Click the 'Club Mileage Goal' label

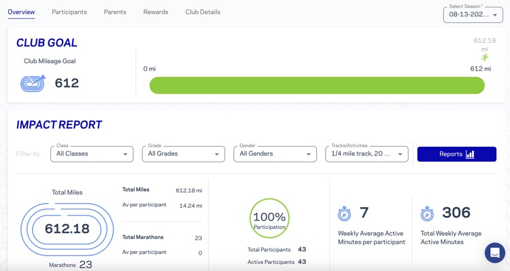[x=50, y=61]
